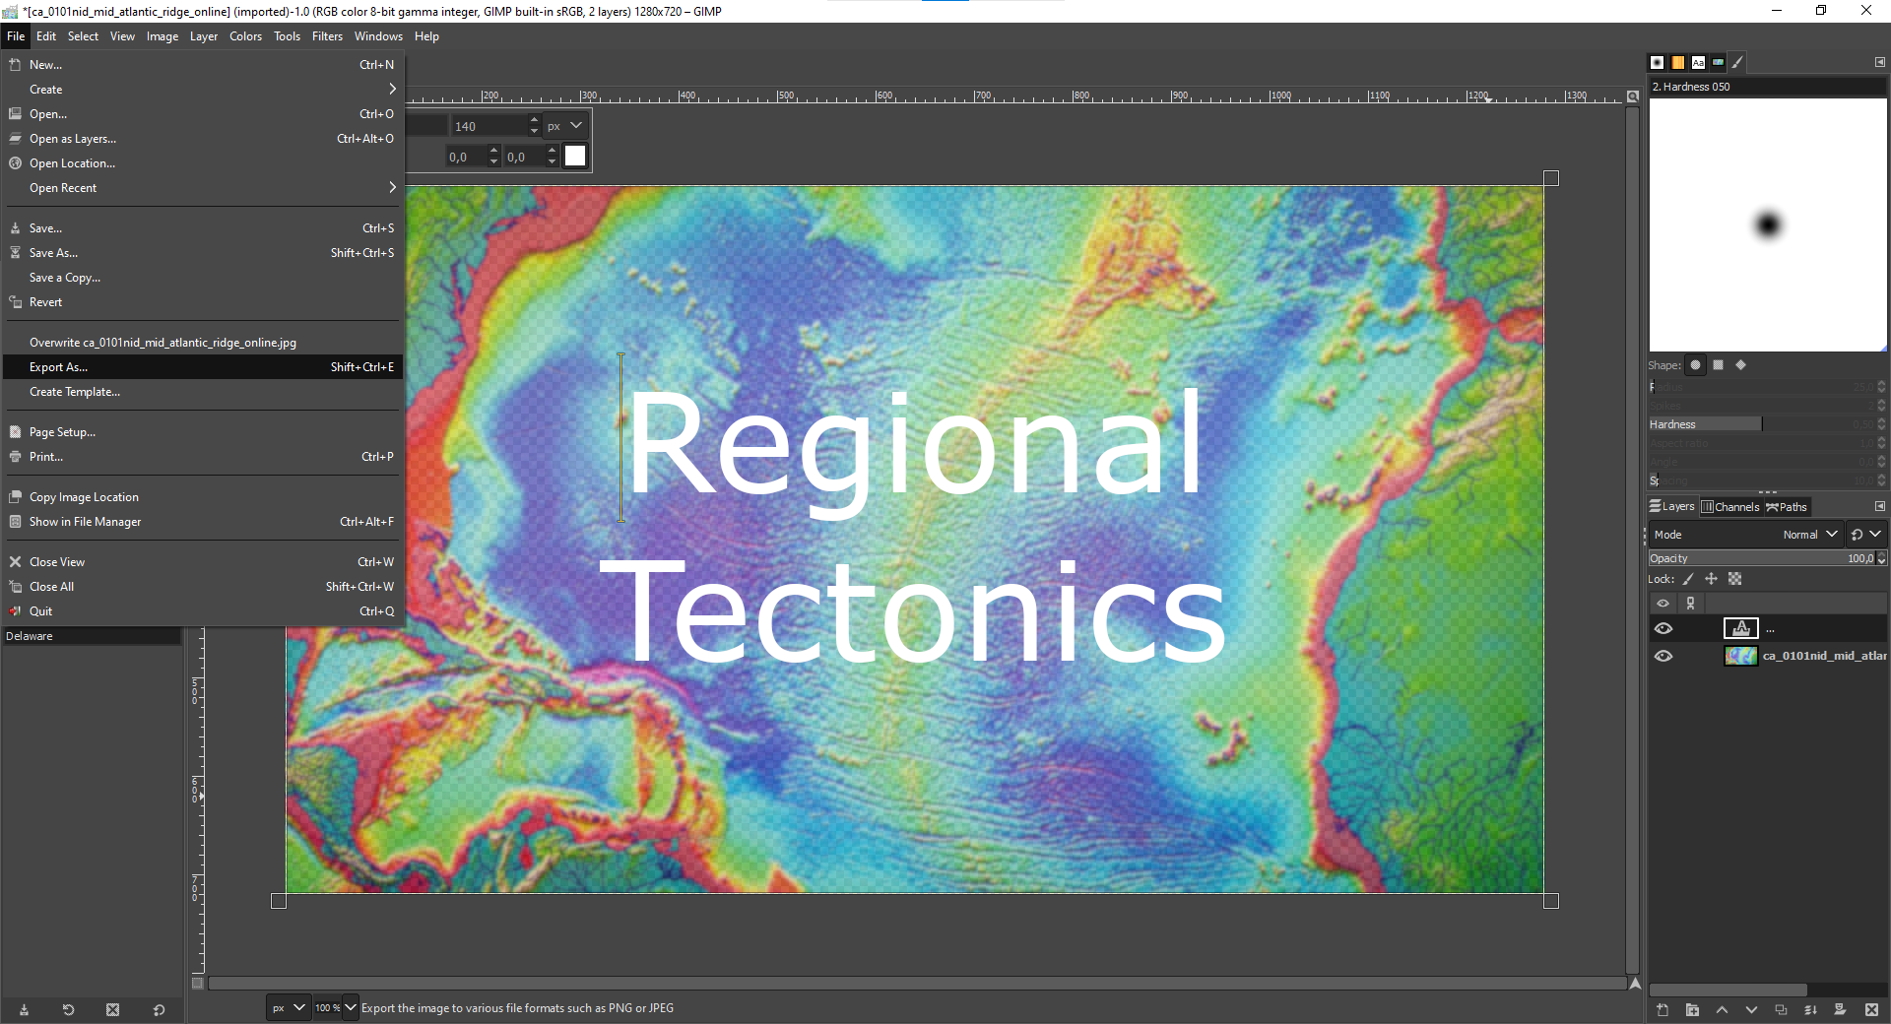Click the vertical canvas scrollbar
The height and width of the screenshot is (1024, 1891).
(x=1633, y=540)
